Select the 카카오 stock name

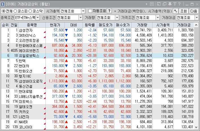(x=24, y=112)
